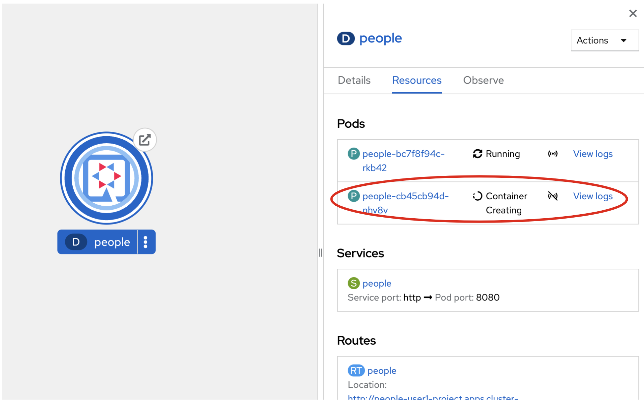
Task: Open pod people-cb45cb94d-nhv8v
Action: point(405,196)
